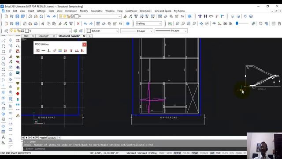Select the Model tab
The width and height of the screenshot is (282, 159).
[x=43, y=137]
